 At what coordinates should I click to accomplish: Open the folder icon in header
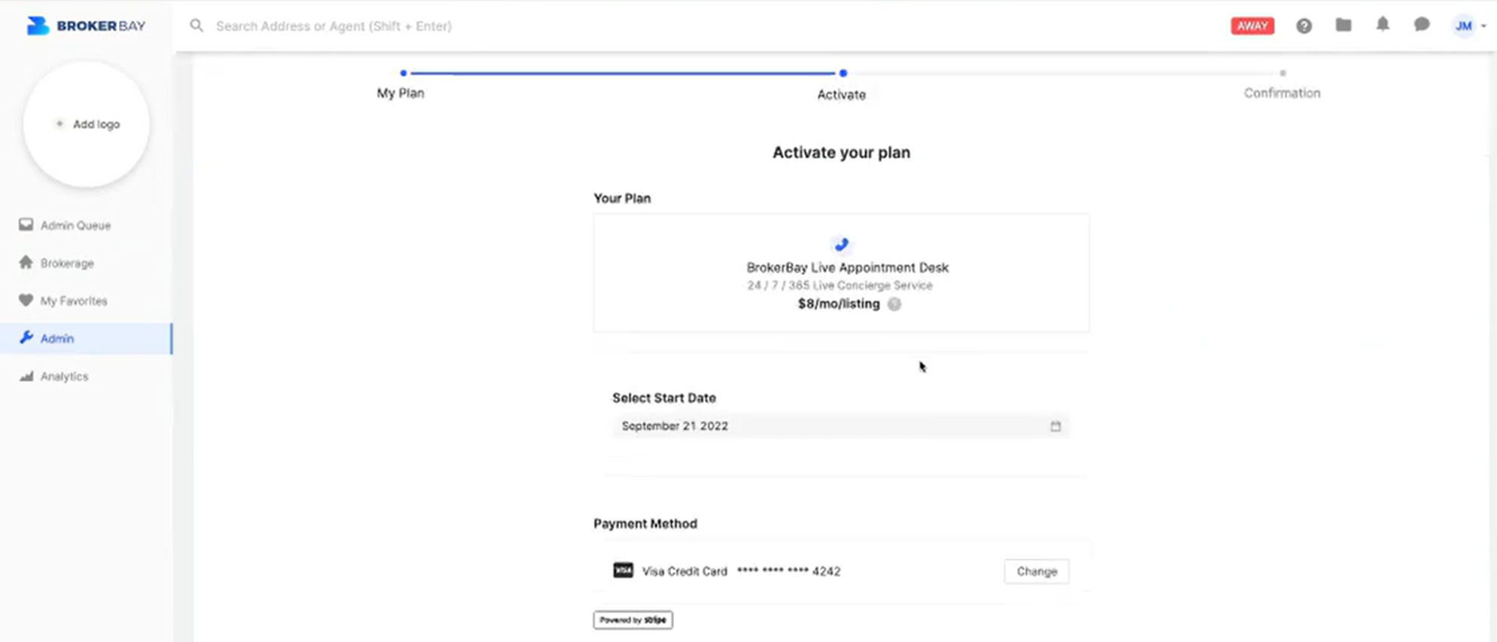1344,26
